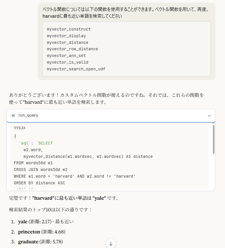Click the princeton result list item
Screen dimensions: 225x248
(x=42, y=232)
